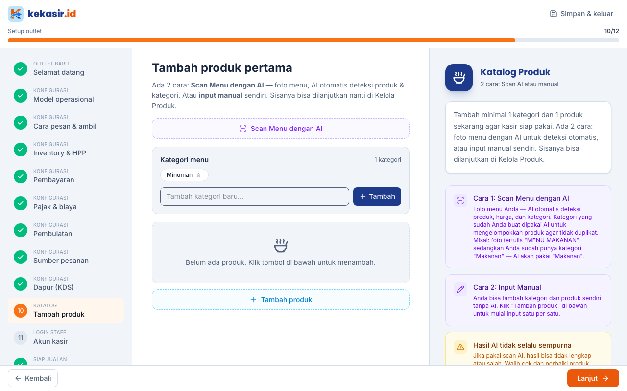Open Pembayaran configuration step
The height and width of the screenshot is (391, 627).
click(x=66, y=176)
